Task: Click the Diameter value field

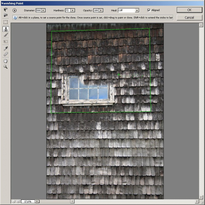Action: coord(39,10)
